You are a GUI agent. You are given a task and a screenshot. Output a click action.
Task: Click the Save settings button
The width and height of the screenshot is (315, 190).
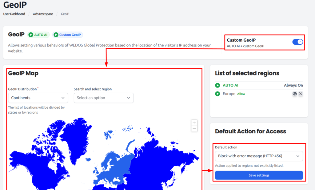pyautogui.click(x=258, y=175)
